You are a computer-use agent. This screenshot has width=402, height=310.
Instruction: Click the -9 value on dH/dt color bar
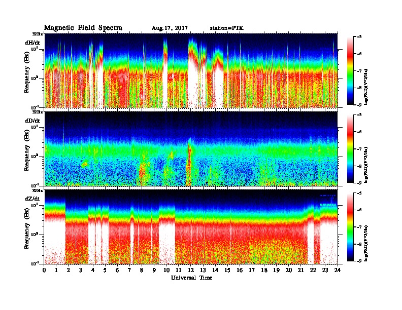(359, 105)
